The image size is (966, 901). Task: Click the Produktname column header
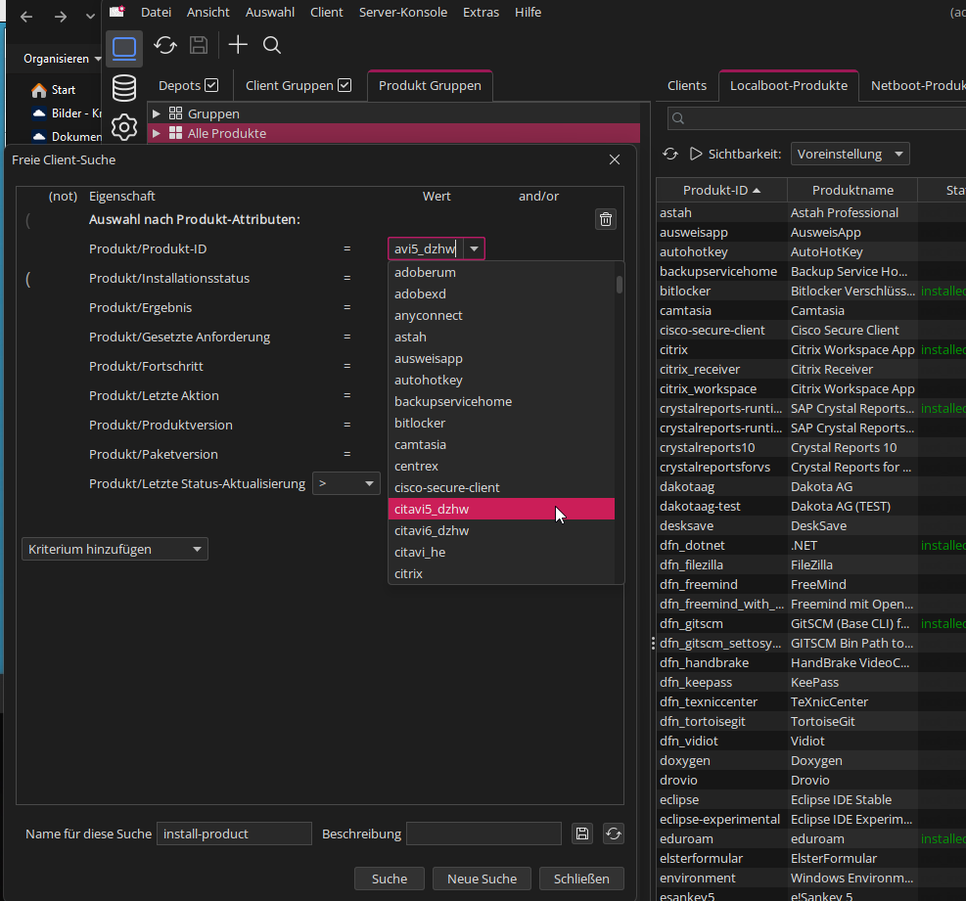(852, 191)
